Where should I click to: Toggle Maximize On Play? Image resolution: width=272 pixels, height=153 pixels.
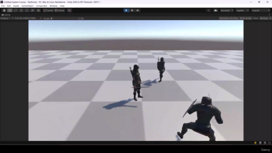(229, 18)
